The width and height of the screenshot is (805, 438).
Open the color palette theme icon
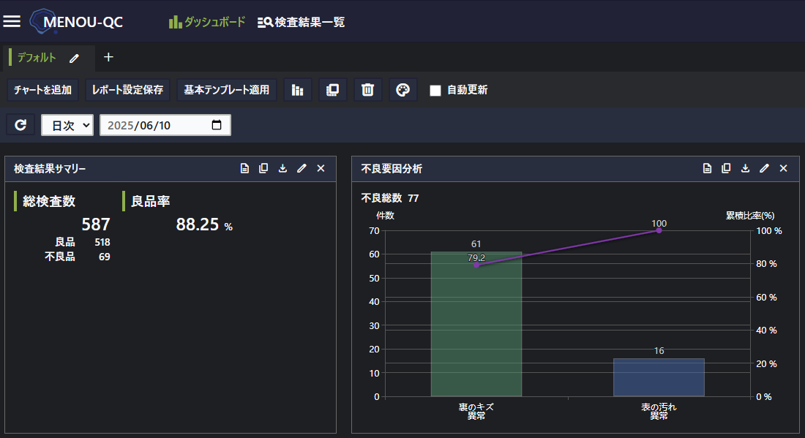point(403,90)
